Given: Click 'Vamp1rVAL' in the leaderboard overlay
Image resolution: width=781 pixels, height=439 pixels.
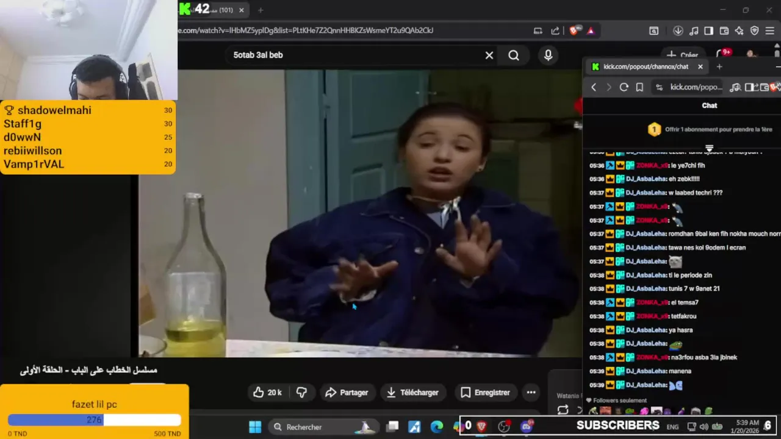Looking at the screenshot, I should [x=34, y=164].
